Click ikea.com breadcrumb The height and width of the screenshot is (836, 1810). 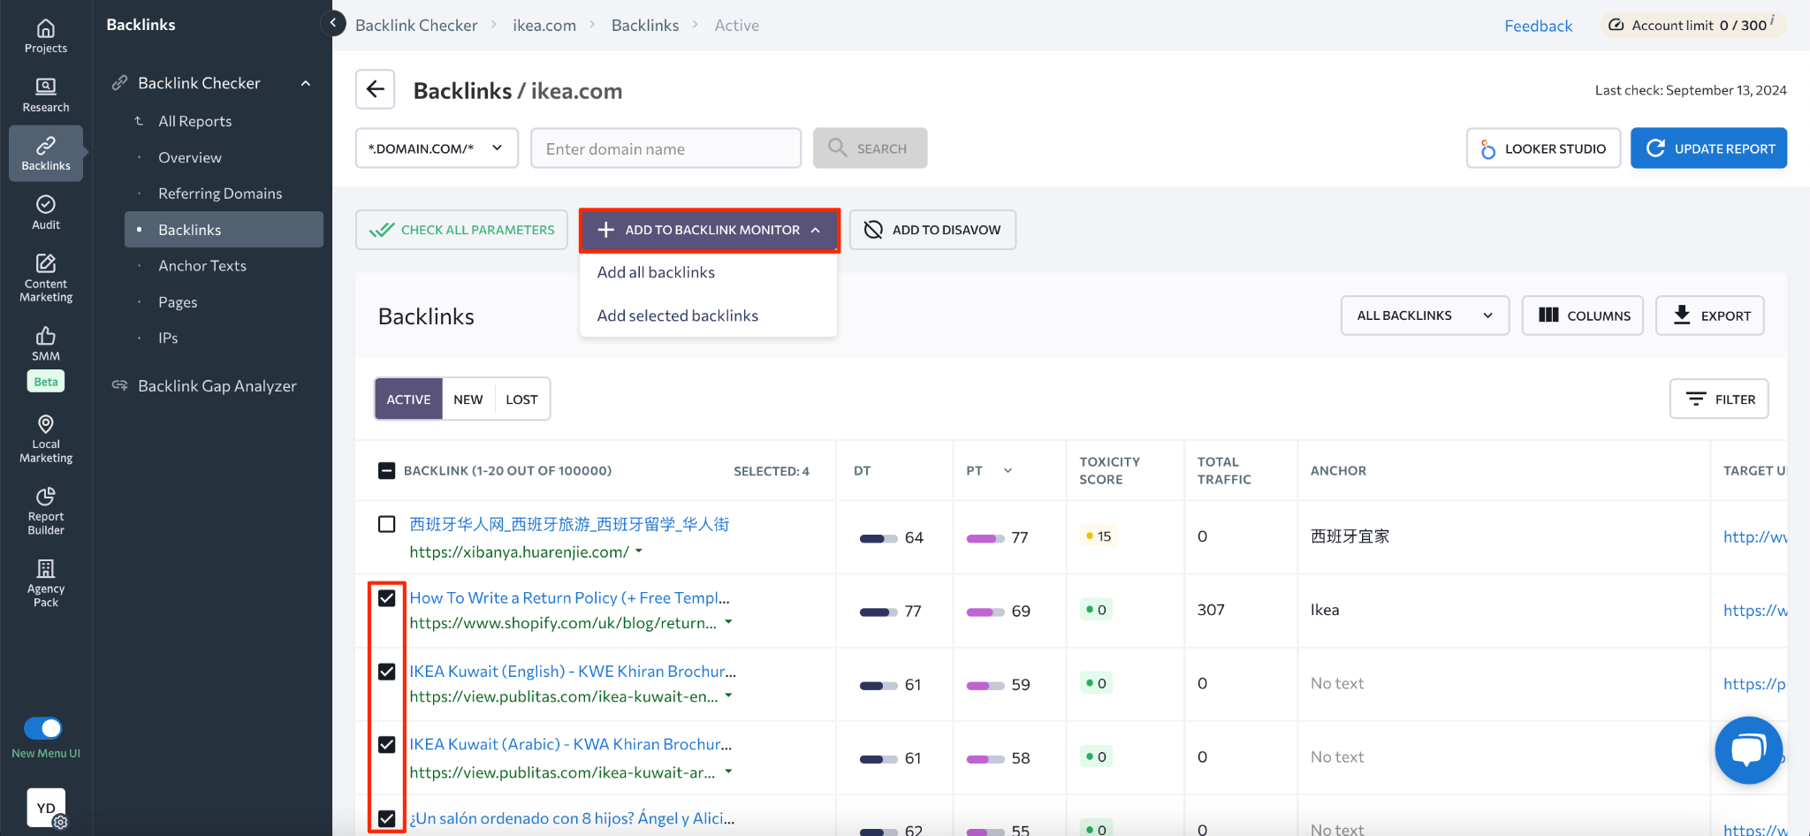pyautogui.click(x=544, y=26)
